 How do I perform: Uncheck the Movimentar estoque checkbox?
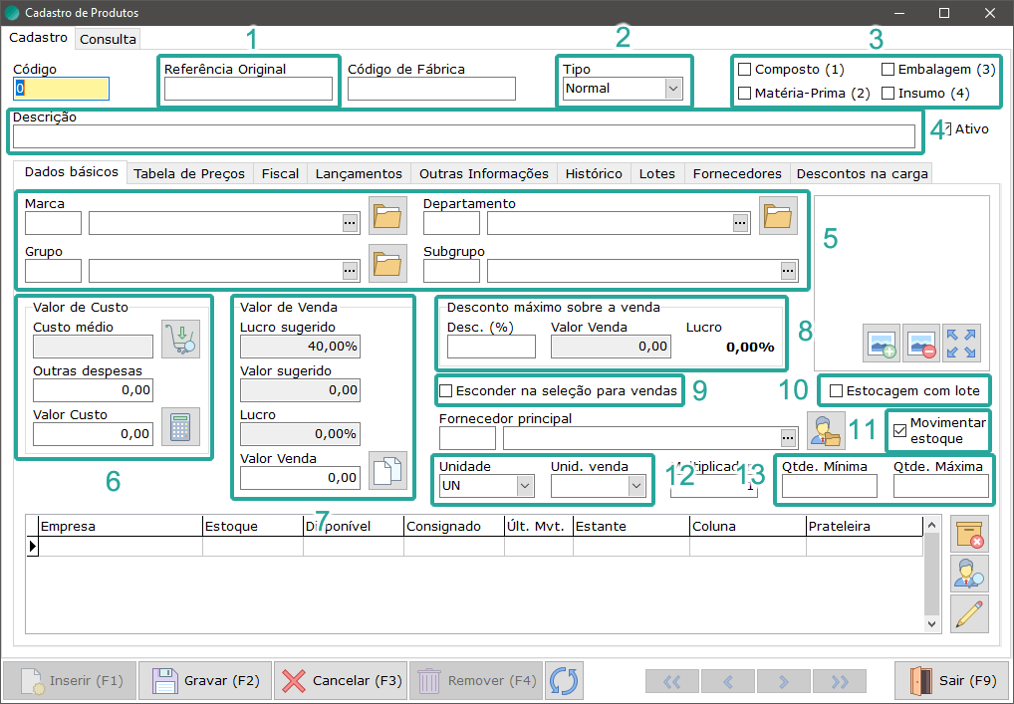900,430
